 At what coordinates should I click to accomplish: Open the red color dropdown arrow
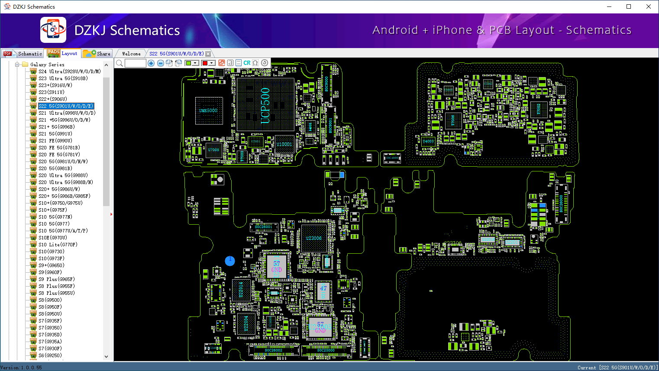(x=212, y=63)
